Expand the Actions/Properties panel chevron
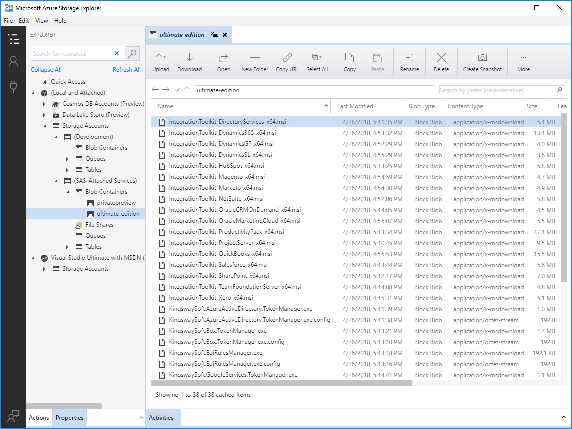 (141, 417)
